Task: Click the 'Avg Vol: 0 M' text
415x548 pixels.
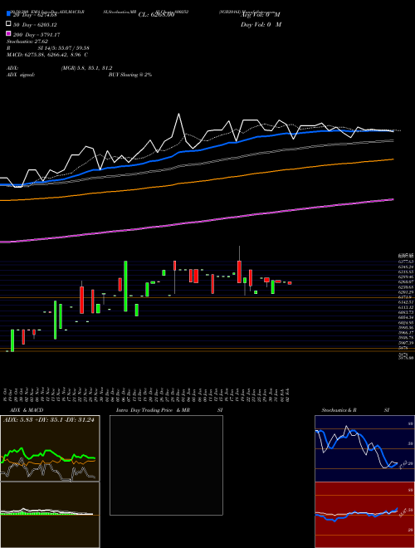Action: pos(261,15)
